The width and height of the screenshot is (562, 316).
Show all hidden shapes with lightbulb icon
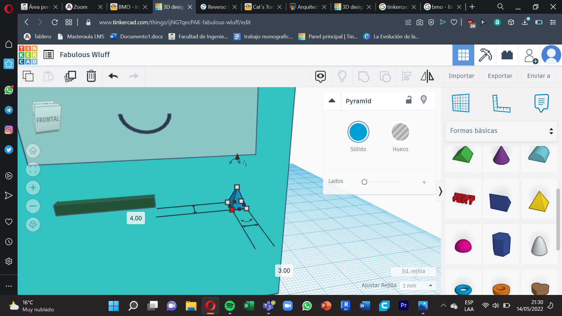tap(342, 76)
